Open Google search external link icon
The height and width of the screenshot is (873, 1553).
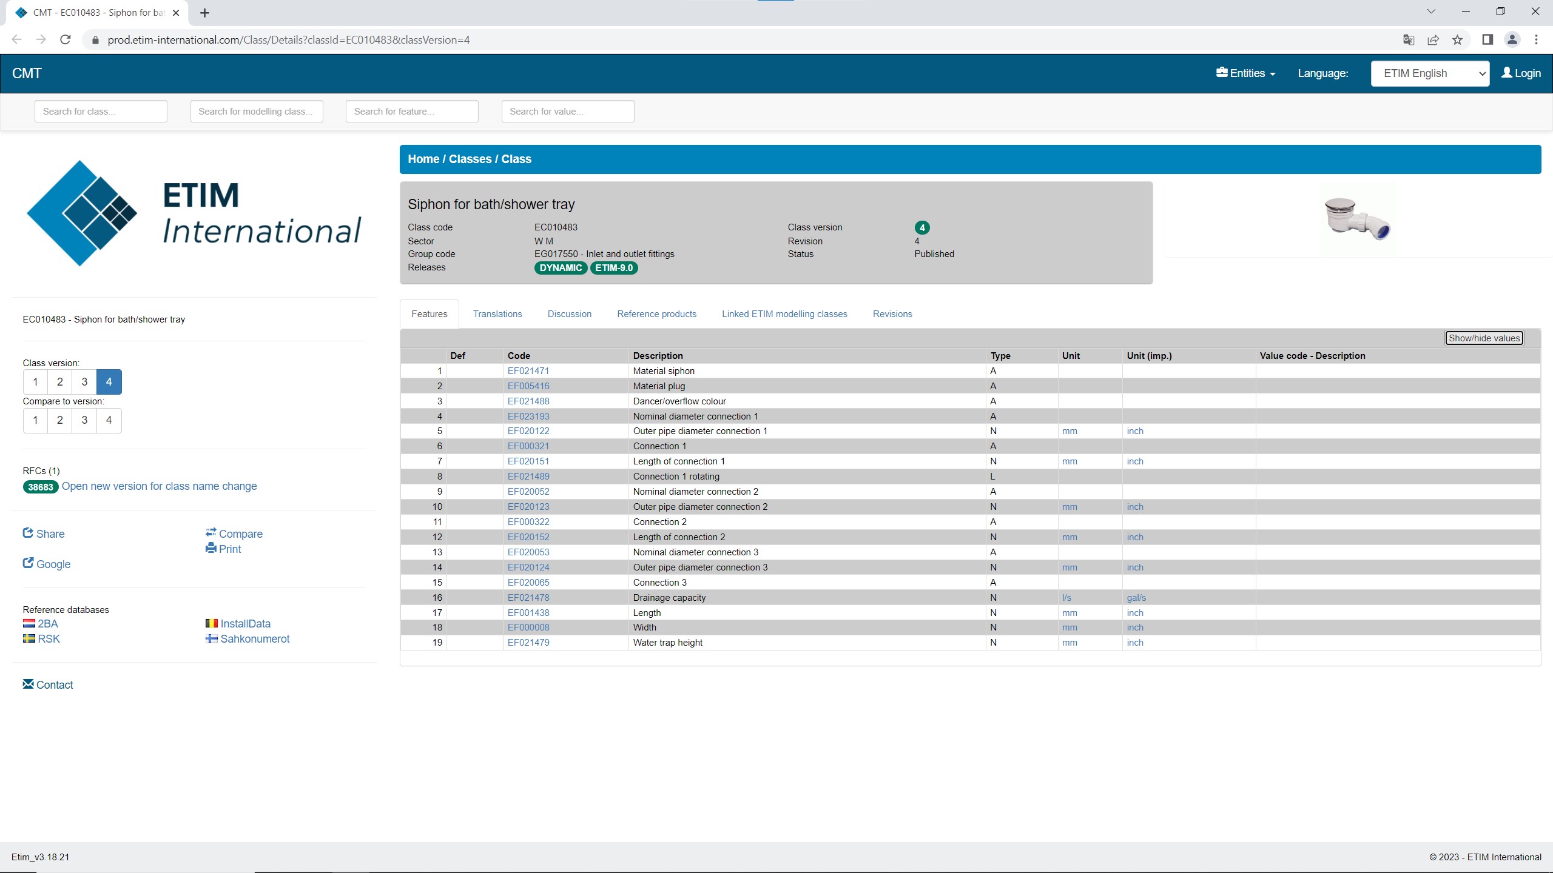tap(28, 563)
